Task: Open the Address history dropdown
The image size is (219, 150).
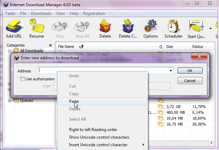Action: 171,71
